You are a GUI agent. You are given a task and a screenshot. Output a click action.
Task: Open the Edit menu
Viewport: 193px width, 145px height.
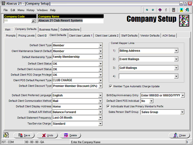click(x=13, y=10)
